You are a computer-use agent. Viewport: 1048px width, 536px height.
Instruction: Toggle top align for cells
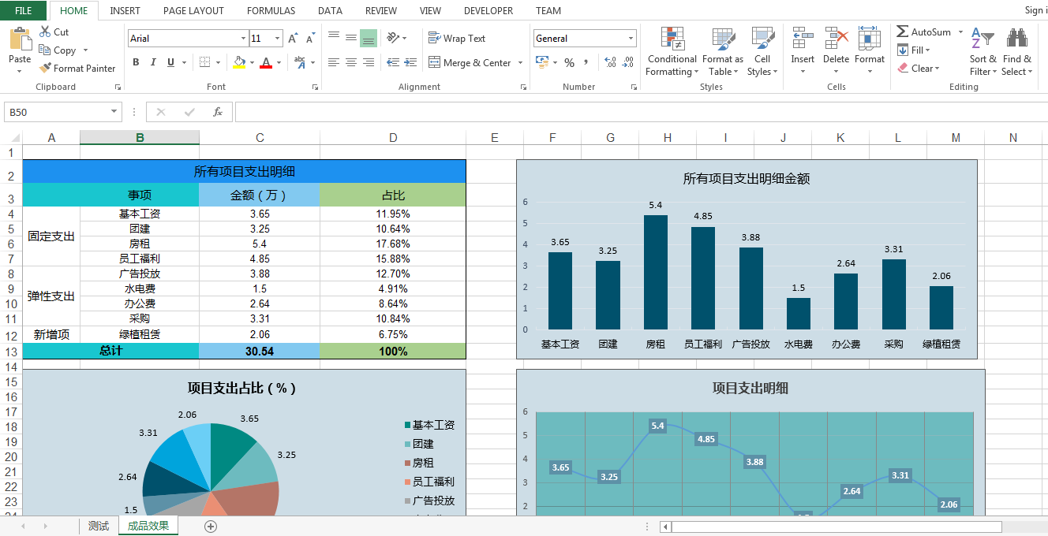pyautogui.click(x=334, y=38)
